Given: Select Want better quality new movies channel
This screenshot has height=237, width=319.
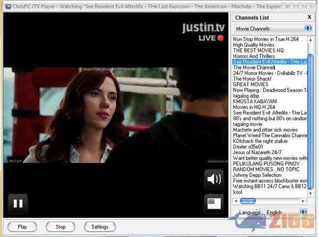Looking at the screenshot, I should (270, 158).
